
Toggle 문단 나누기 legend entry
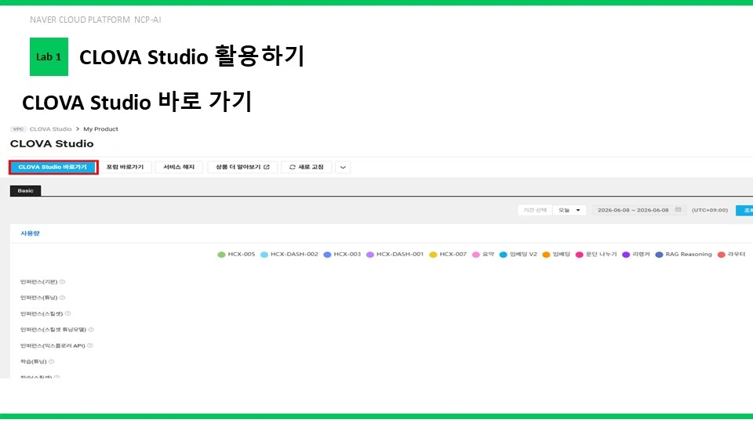click(x=596, y=254)
